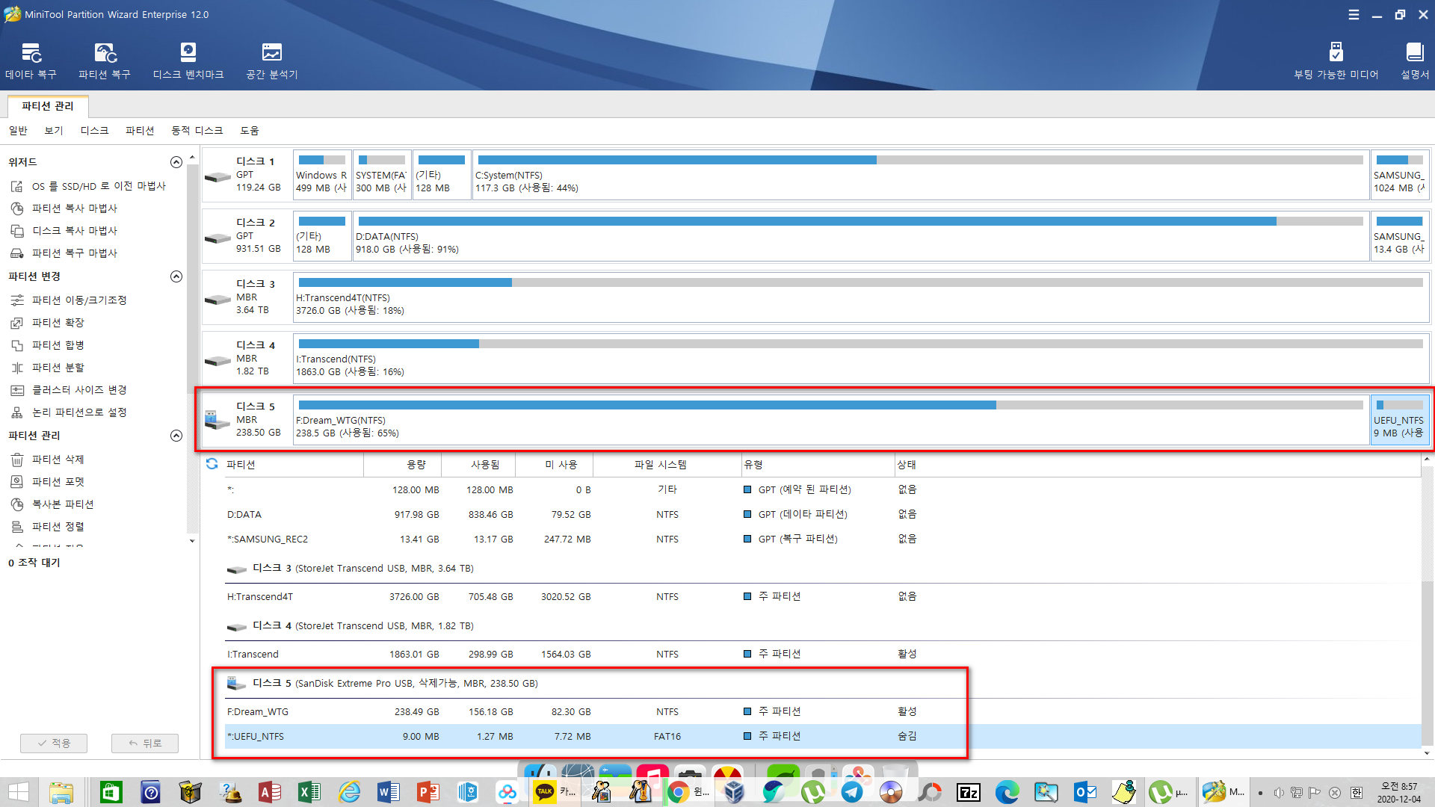This screenshot has width=1435, height=807.
Task: Select the C:System(NTFS) partition bar on disk 1
Action: pyautogui.click(x=921, y=175)
